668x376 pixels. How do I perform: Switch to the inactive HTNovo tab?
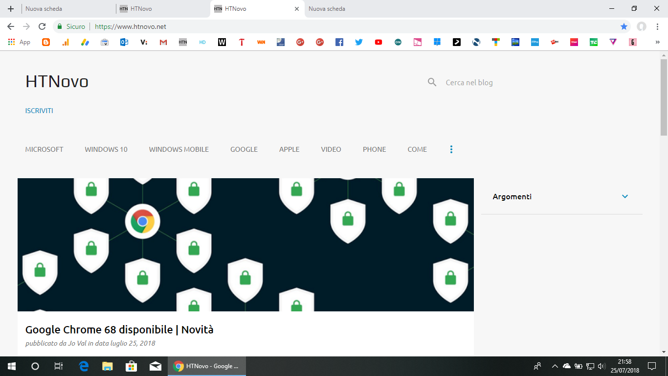coord(162,9)
